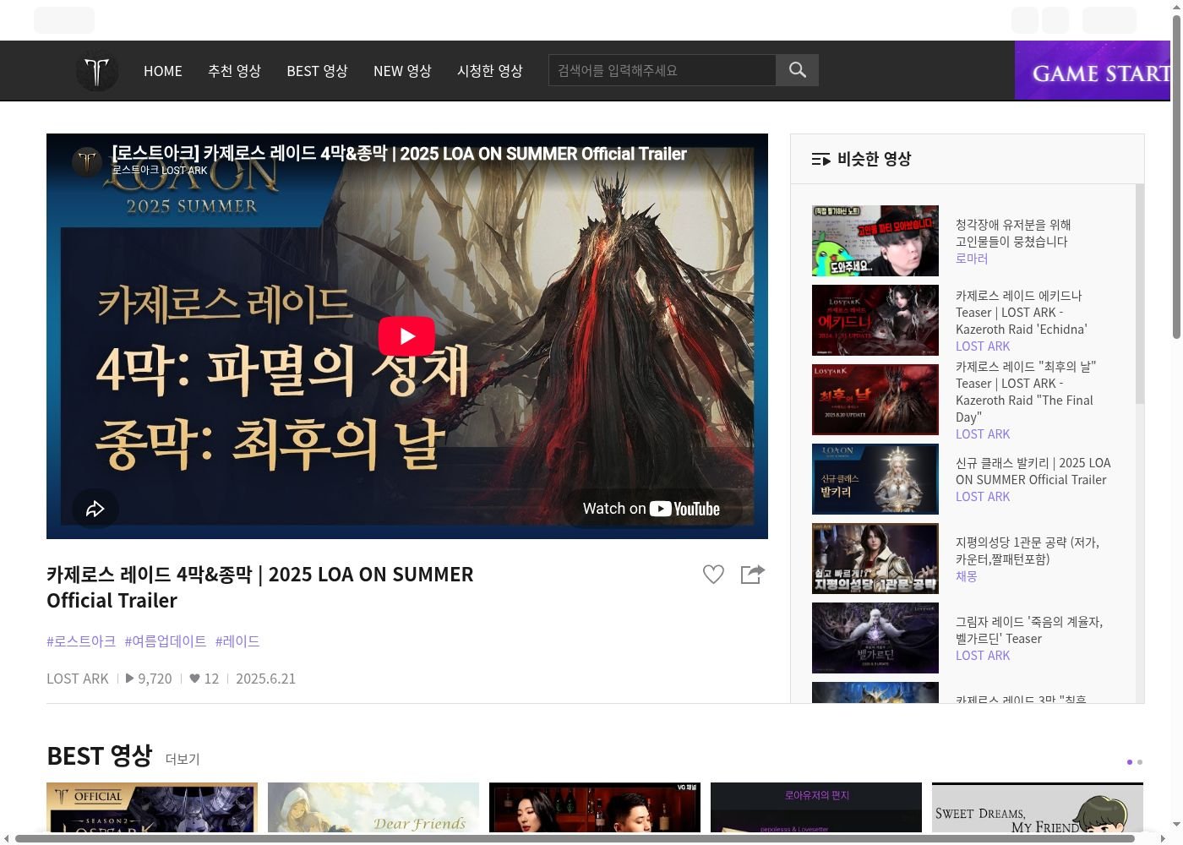This screenshot has width=1183, height=845.
Task: Play the Kazeros raid trailer video
Action: pos(406,336)
